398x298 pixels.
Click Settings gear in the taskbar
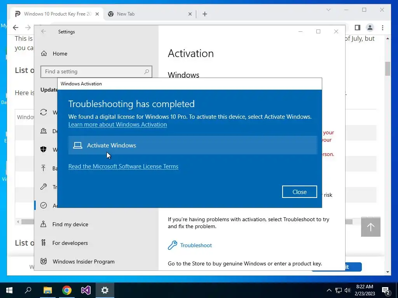point(105,290)
